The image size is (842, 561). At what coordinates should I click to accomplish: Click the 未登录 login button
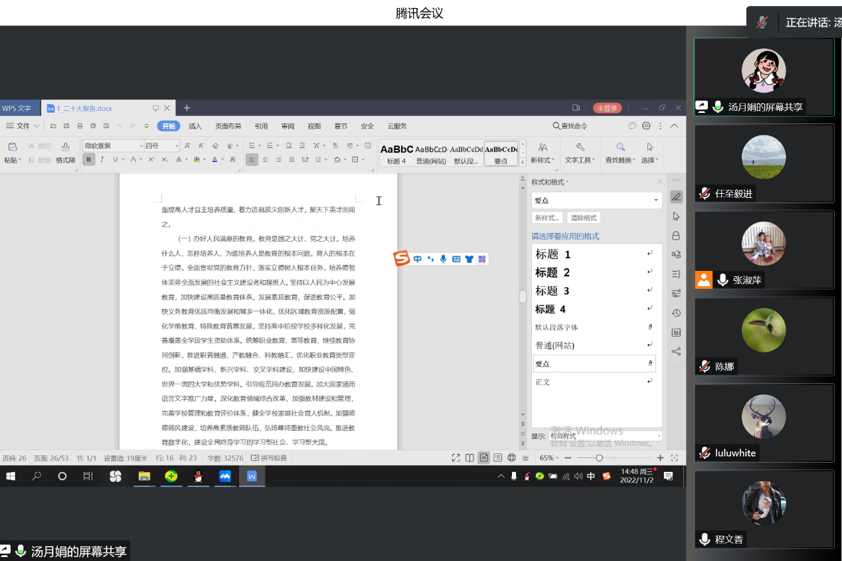[x=607, y=108]
